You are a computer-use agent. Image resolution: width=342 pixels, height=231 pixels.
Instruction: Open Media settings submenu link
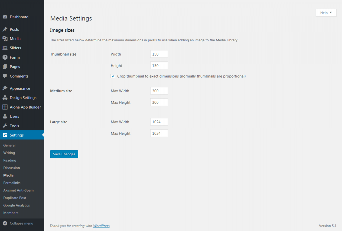coord(8,175)
